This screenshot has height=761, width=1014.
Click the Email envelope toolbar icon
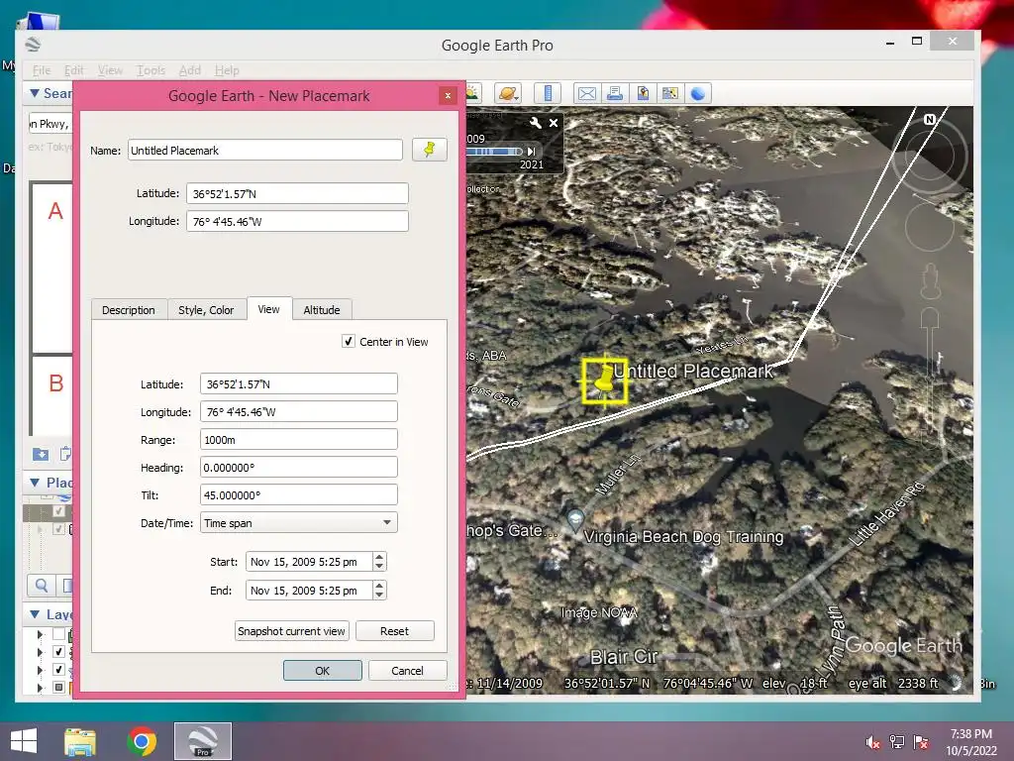point(587,93)
